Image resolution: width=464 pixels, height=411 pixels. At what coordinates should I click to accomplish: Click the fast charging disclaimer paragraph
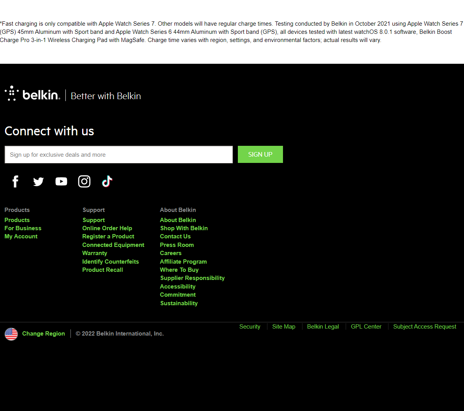pos(231,31)
